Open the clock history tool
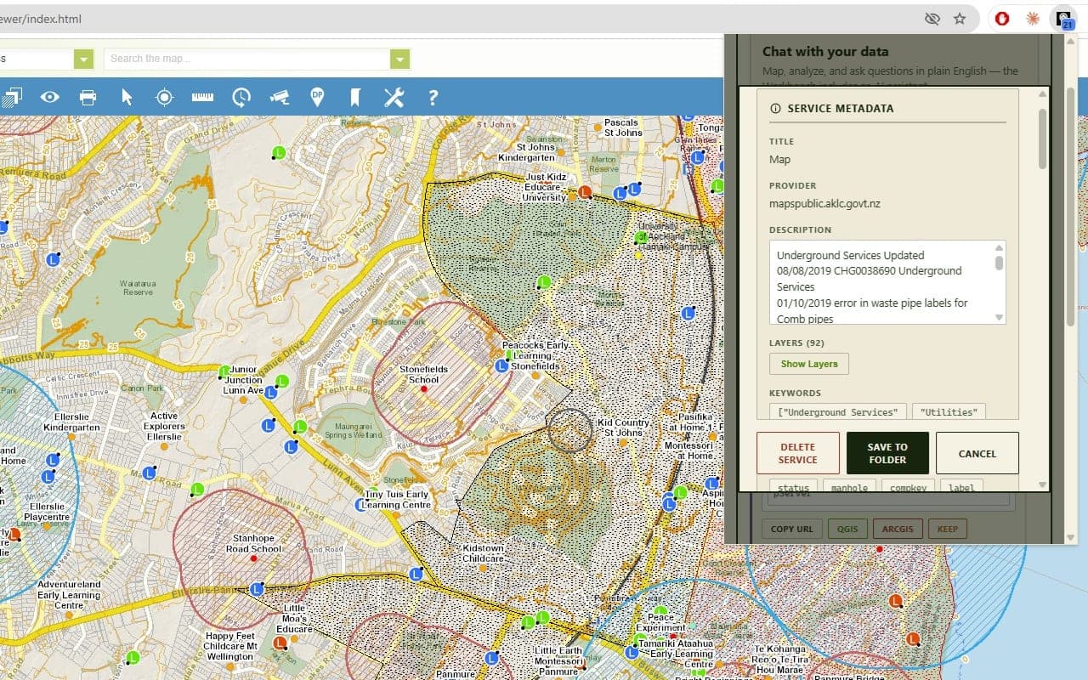Viewport: 1088px width, 680px height. coord(241,97)
